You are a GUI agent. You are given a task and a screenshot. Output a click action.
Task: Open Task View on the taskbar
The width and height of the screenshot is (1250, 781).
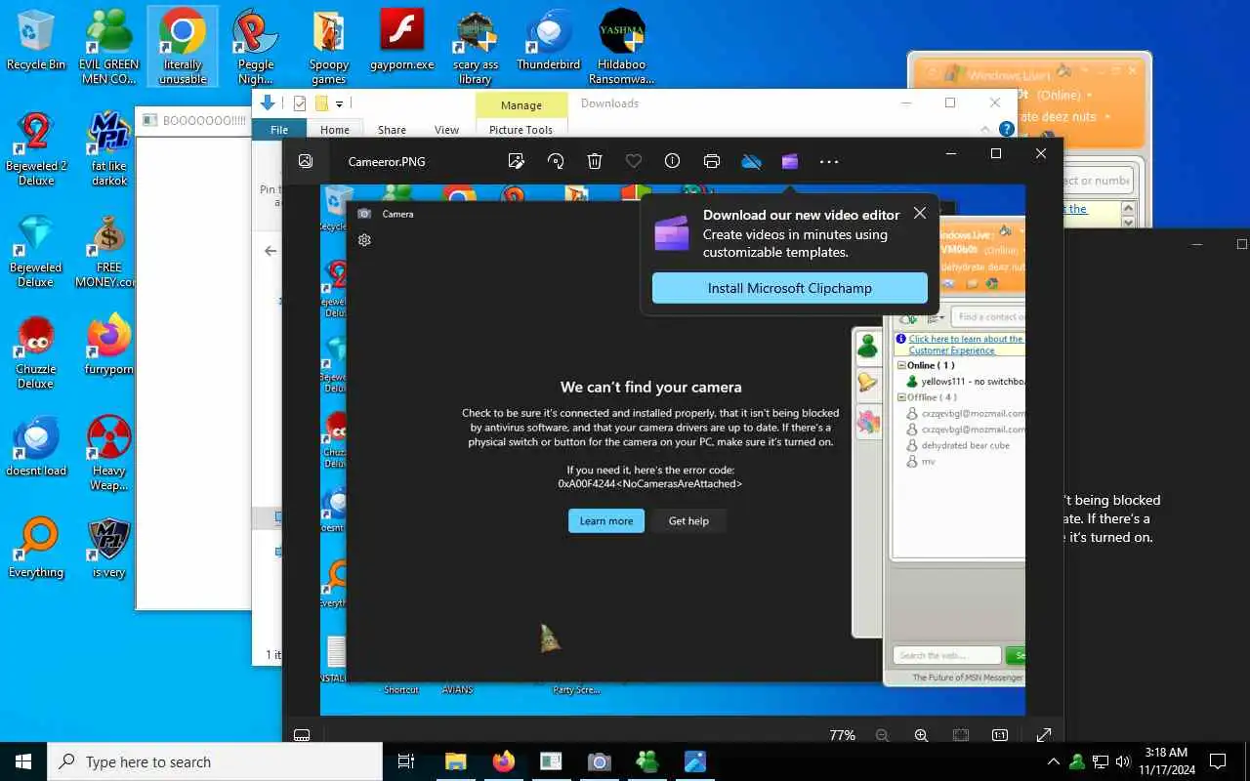pos(406,761)
